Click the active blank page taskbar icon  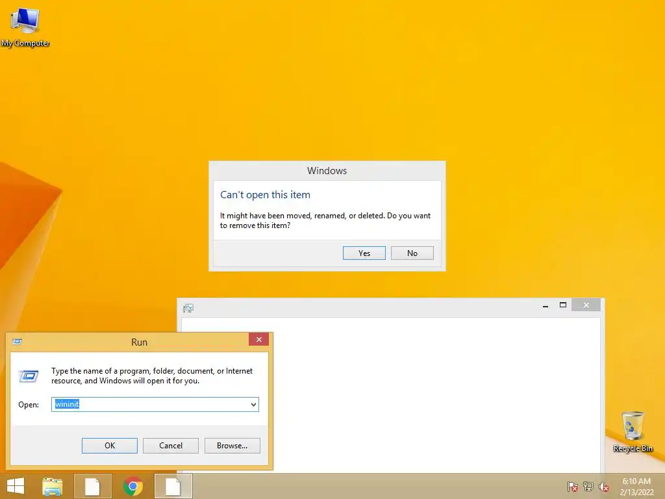tap(173, 486)
